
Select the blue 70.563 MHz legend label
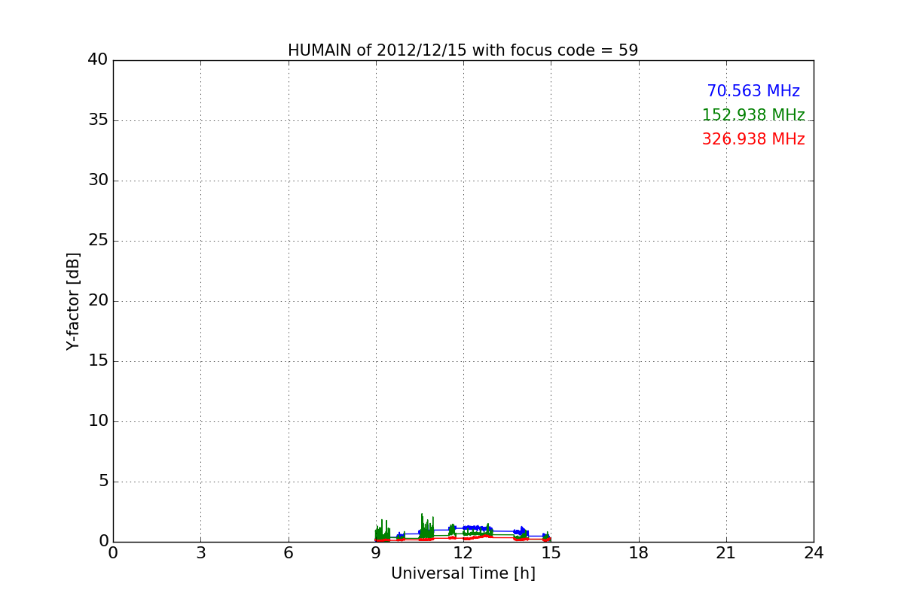pyautogui.click(x=753, y=91)
